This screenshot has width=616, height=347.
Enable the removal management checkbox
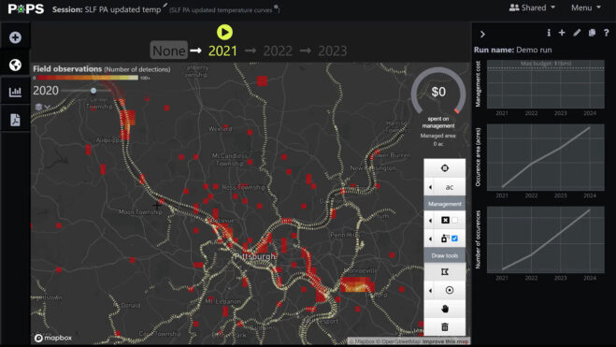click(454, 220)
